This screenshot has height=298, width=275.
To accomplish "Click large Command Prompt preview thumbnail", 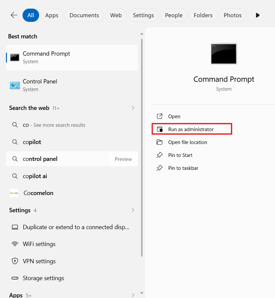I will [224, 54].
